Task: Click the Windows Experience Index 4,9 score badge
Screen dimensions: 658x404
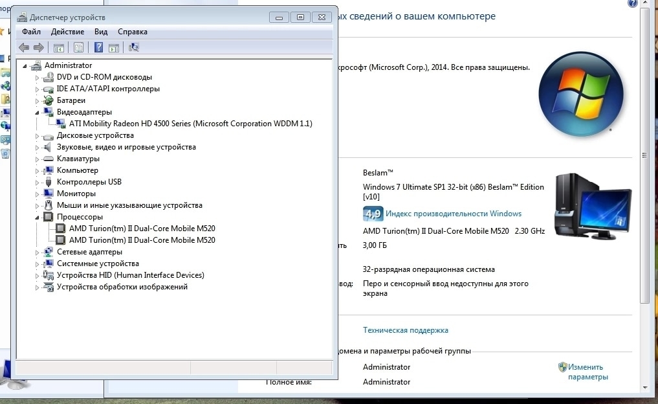Action: 372,214
